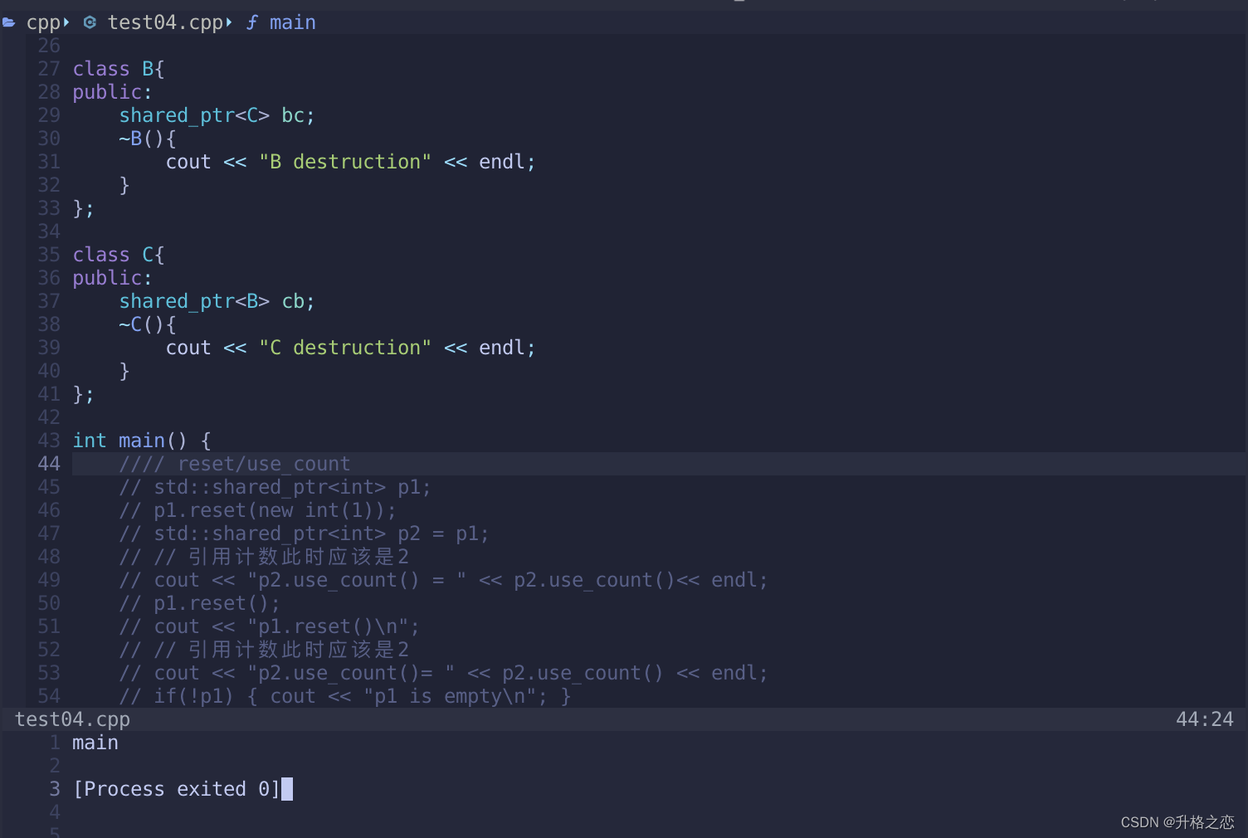The height and width of the screenshot is (838, 1248).
Task: Click 'int main() {' line
Action: point(142,441)
